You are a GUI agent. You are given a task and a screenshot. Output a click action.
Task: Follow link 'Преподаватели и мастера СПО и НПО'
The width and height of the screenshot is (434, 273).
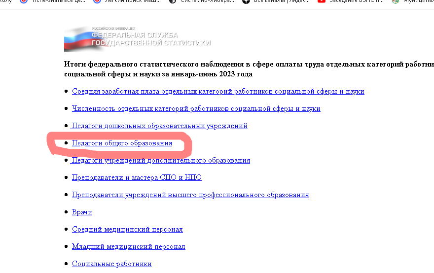(x=137, y=177)
